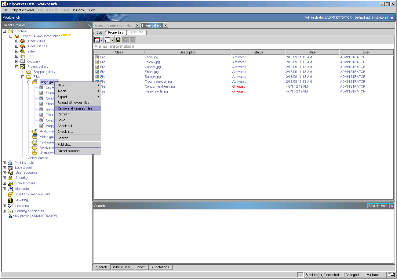The image size is (397, 279).
Task: Select the Glossary book icon
Action: coord(23,61)
